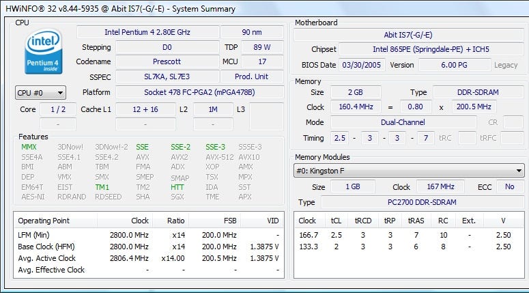Click the empty CR field

[x=513, y=122]
